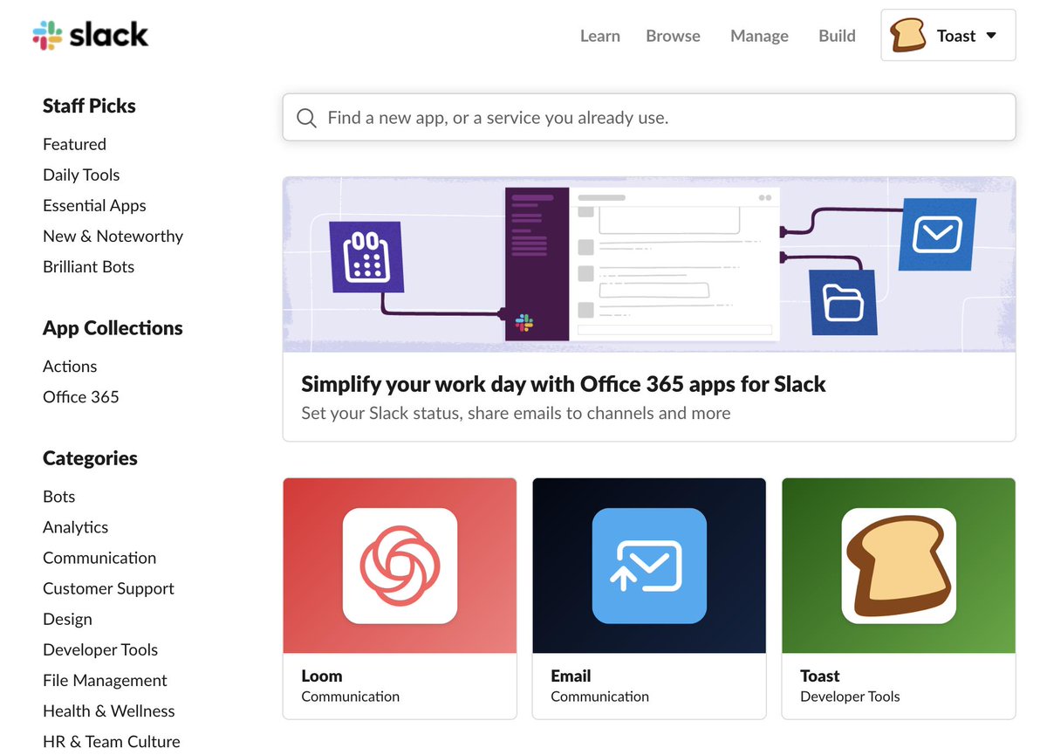Screen dimensions: 1047x755
Task: Click the Slack logo in the header
Action: click(91, 35)
